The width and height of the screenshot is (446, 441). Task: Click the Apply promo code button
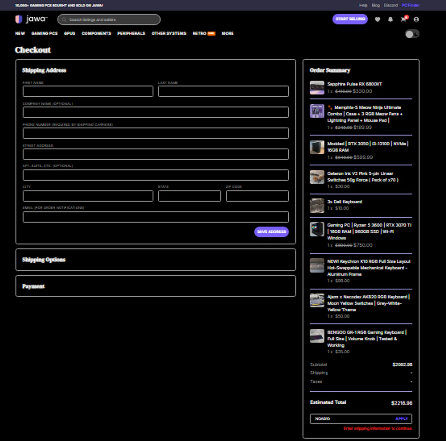[x=402, y=419]
